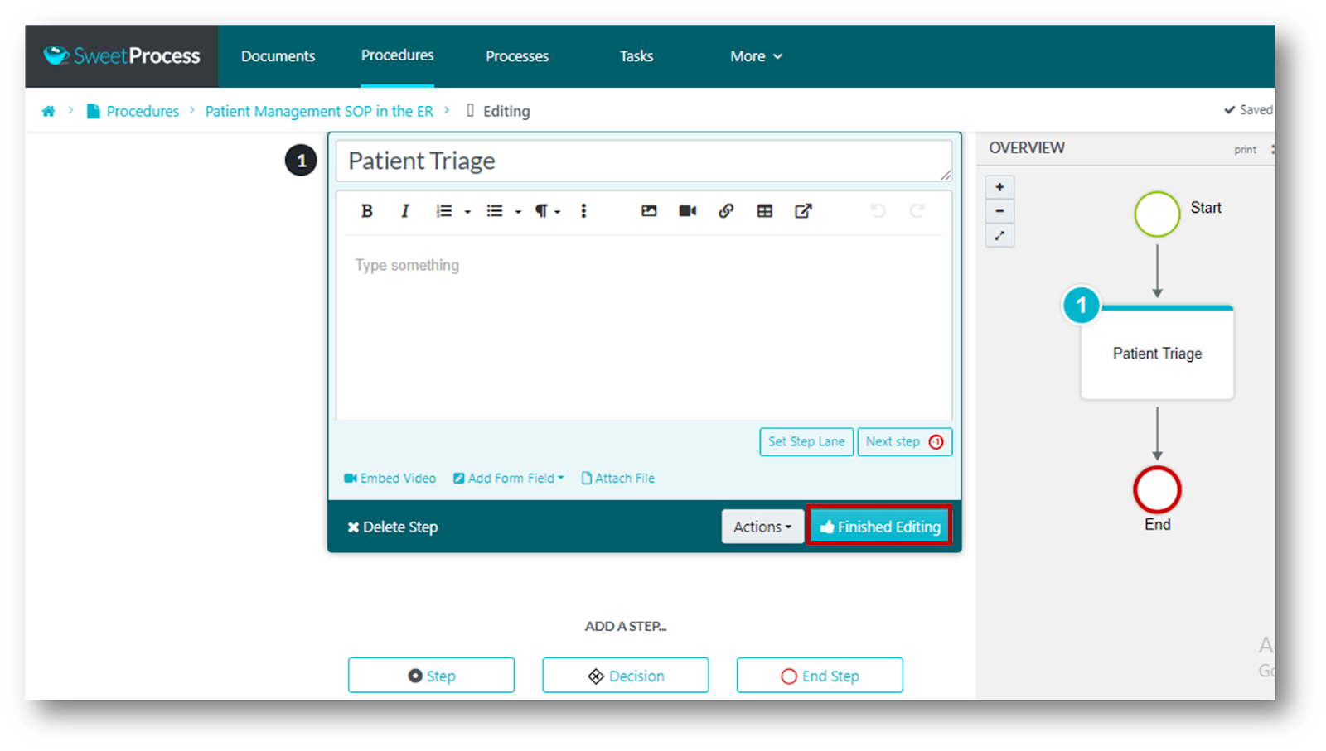Insert a hyperlink using link icon
Image resolution: width=1326 pixels, height=751 pixels.
coord(726,211)
